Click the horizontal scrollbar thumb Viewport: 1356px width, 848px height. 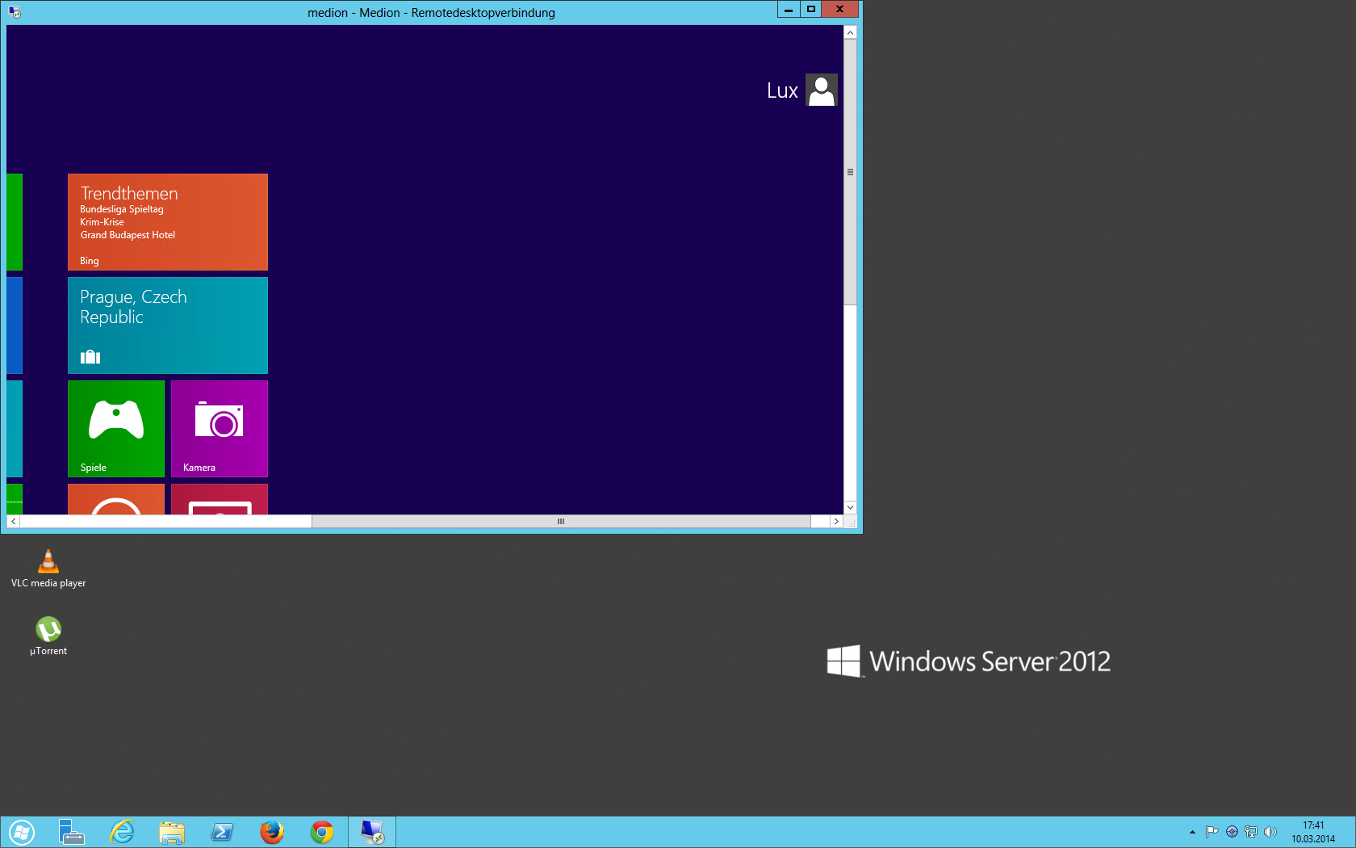coord(561,522)
